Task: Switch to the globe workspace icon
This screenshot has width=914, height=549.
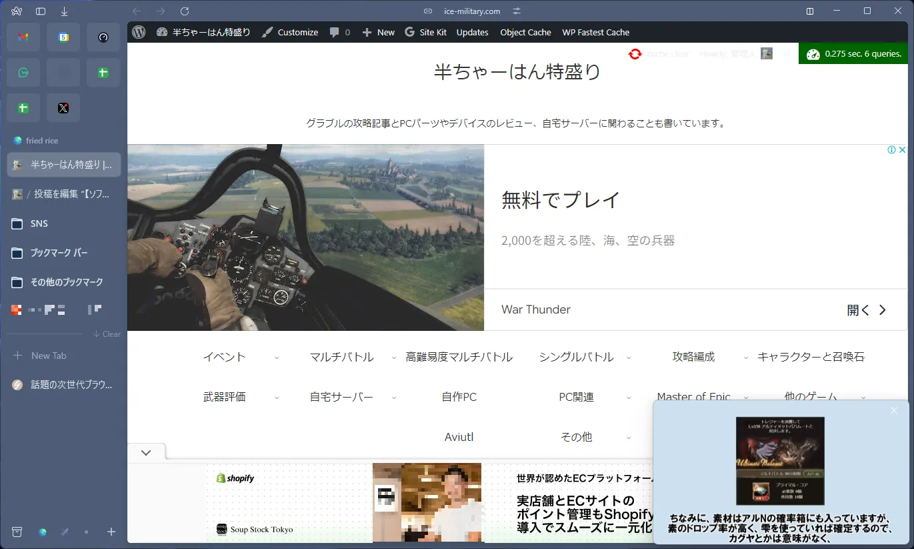Action: 43,532
